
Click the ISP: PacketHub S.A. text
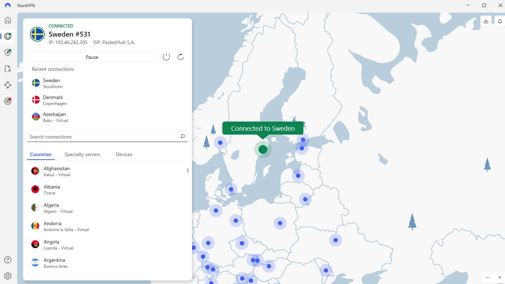pos(114,42)
